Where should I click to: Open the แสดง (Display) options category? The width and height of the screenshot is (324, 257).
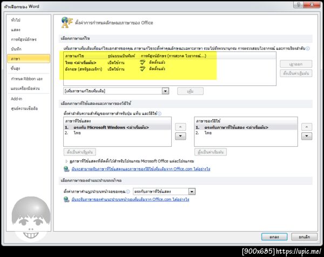coord(16,30)
